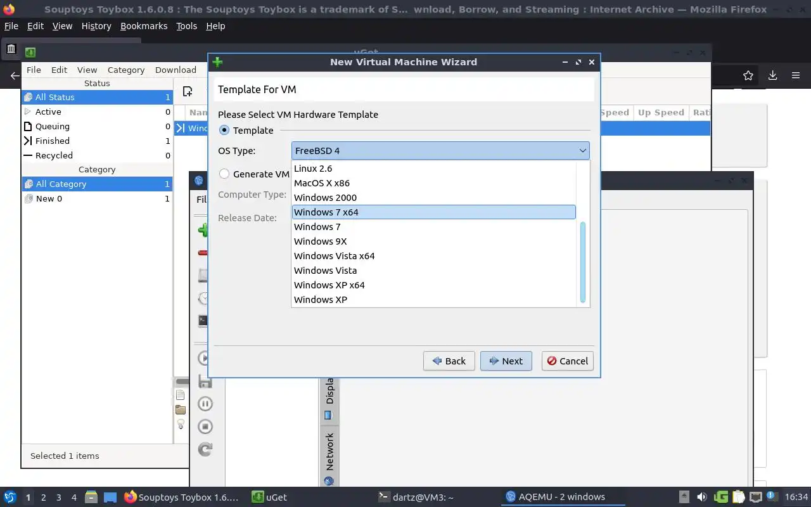Cancel the New Virtual Machine Wizard
This screenshot has height=507, width=811.
click(x=567, y=361)
